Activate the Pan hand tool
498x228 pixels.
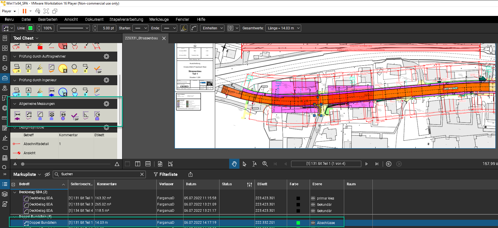234,164
